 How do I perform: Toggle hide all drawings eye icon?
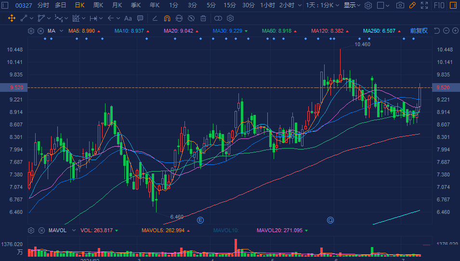tap(191, 18)
